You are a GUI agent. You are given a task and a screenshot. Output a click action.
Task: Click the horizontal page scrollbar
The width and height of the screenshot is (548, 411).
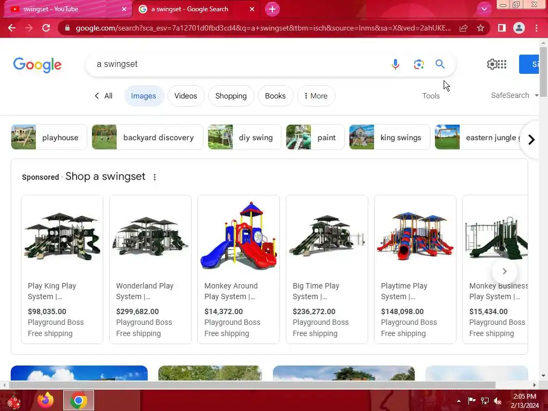pos(252,385)
